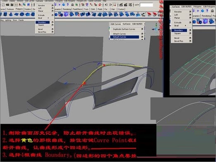
Task: Open the Attach Curves option box
Action: click(142, 34)
